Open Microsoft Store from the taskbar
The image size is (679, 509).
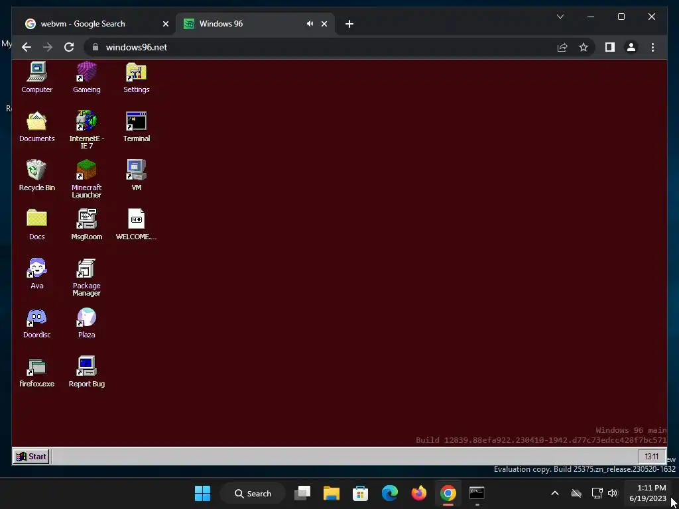(x=360, y=493)
